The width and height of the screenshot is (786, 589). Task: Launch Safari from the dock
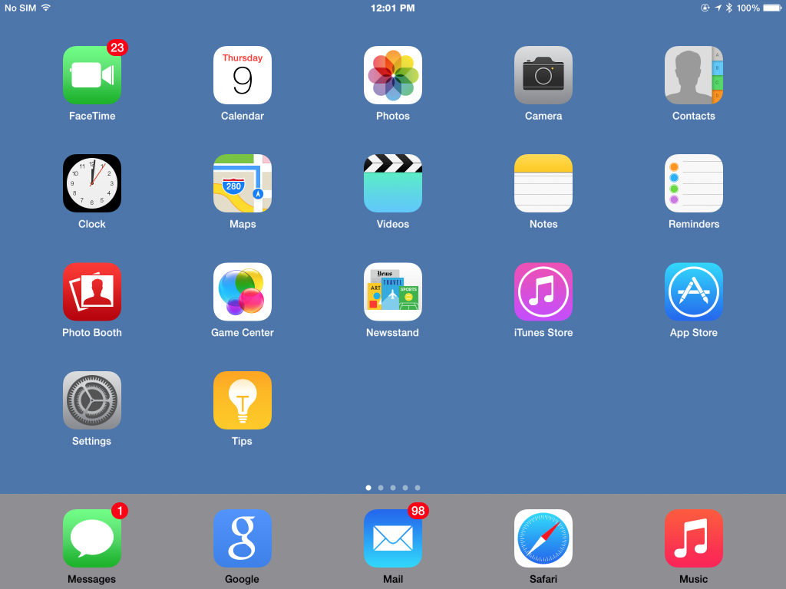coord(543,538)
